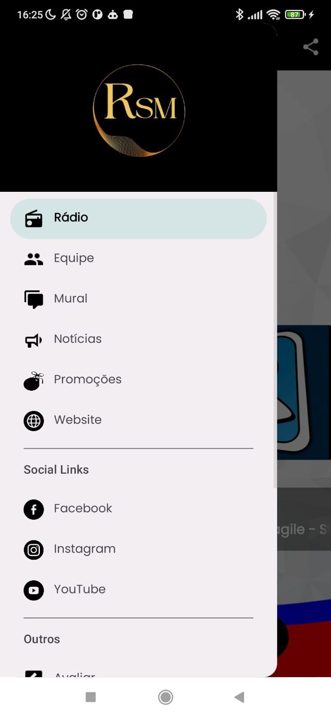331x717 pixels.
Task: Open the Instagram social link label
Action: 85,549
